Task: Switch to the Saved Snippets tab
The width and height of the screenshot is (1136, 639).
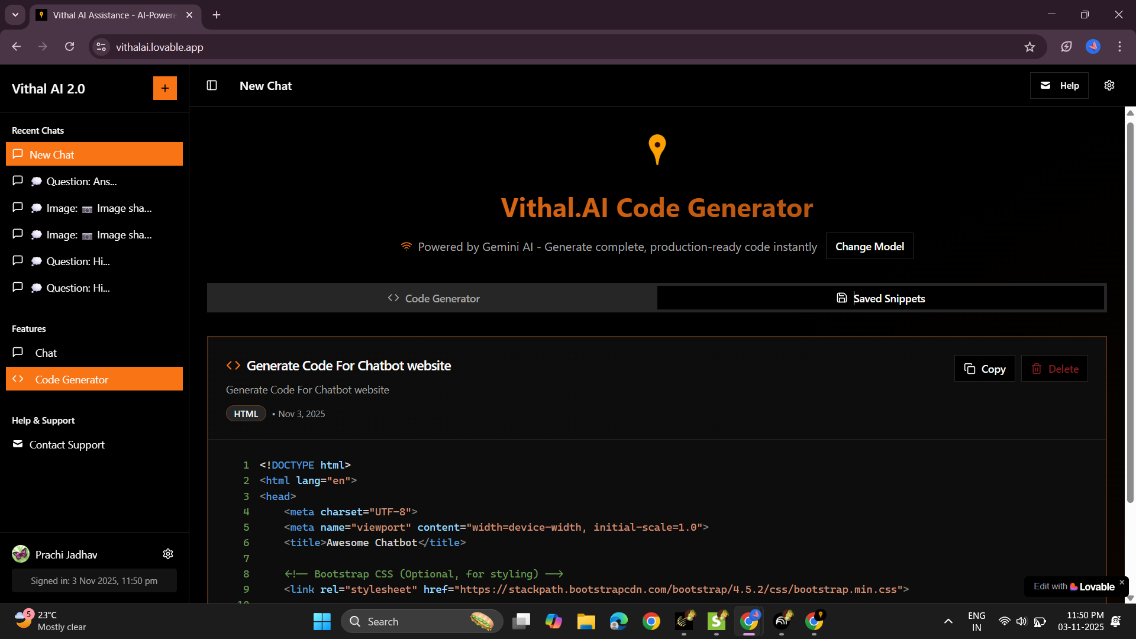Action: [x=882, y=298]
